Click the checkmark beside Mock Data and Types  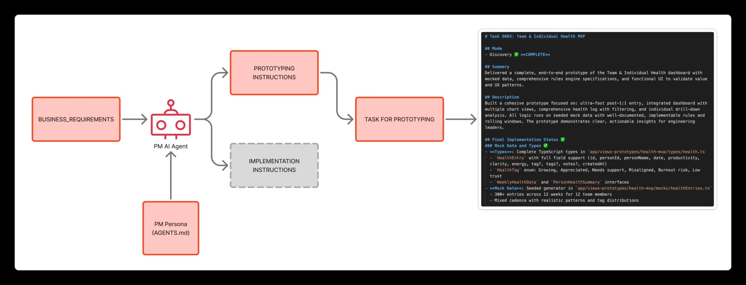click(546, 146)
